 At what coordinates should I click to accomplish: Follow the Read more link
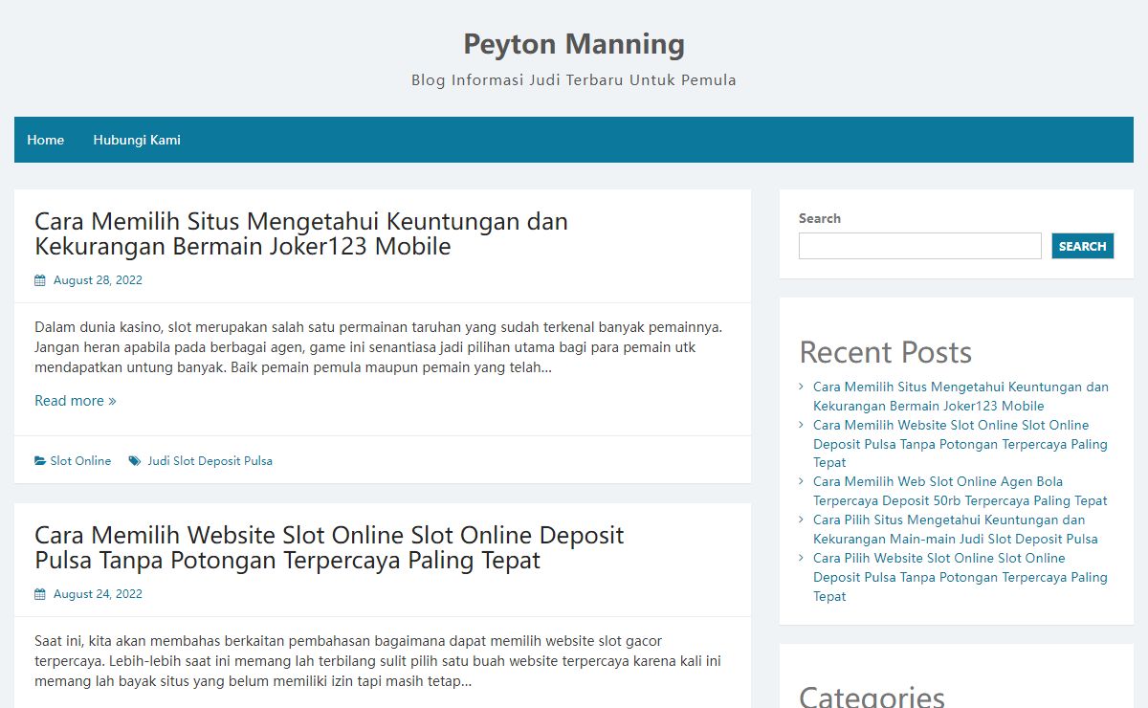(x=75, y=401)
